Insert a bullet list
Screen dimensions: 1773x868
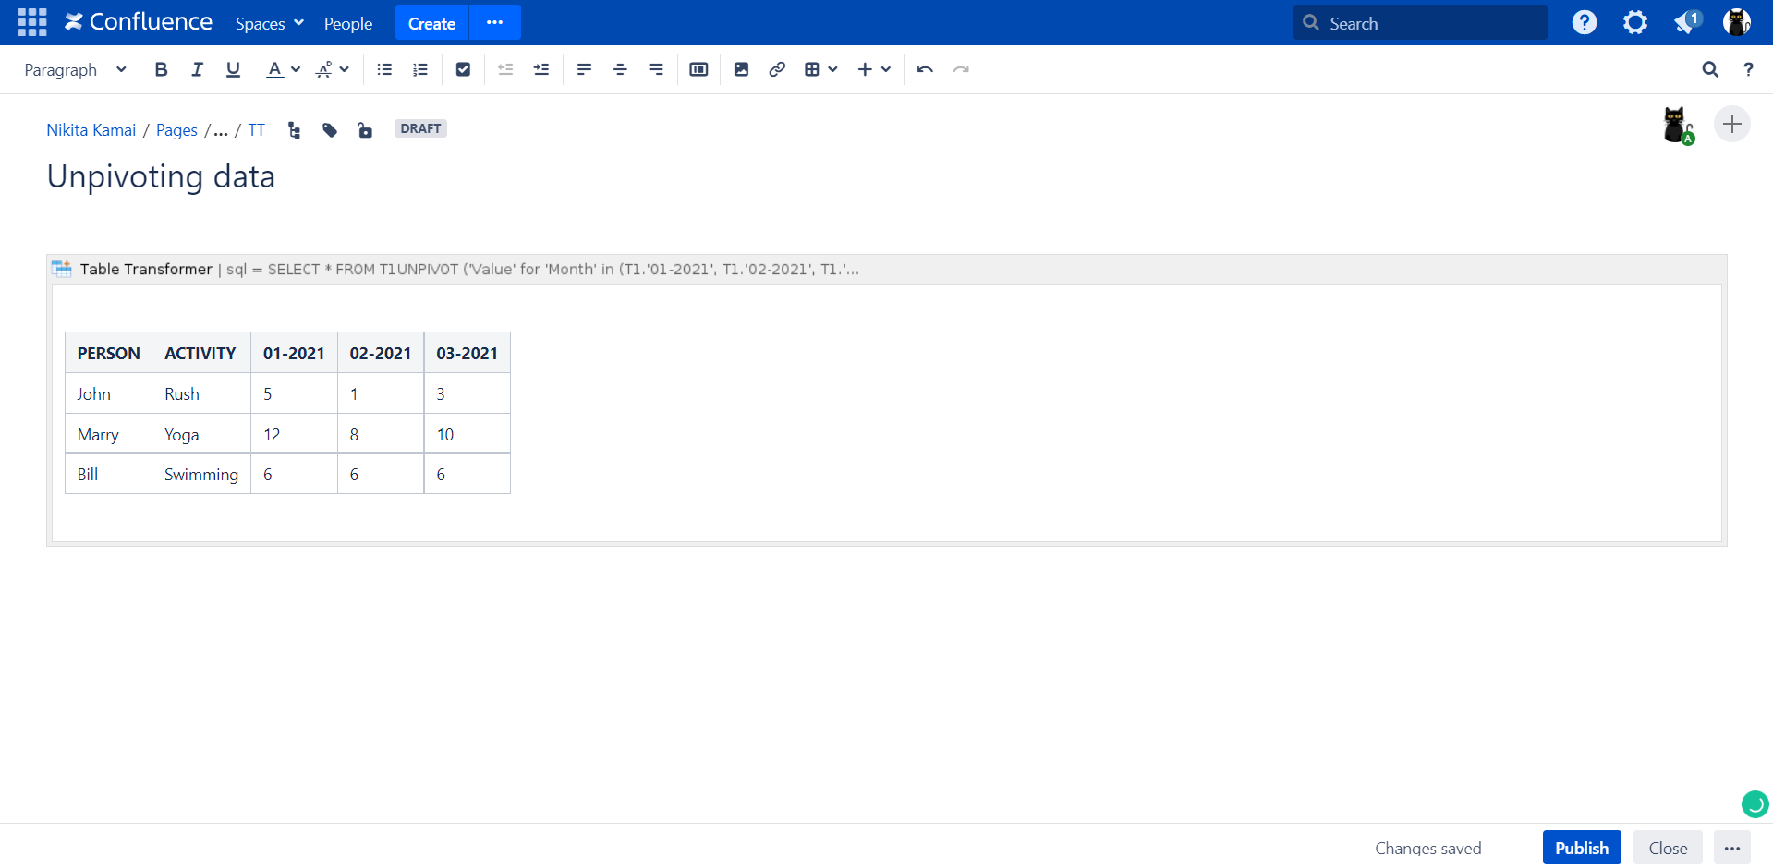pyautogui.click(x=384, y=69)
